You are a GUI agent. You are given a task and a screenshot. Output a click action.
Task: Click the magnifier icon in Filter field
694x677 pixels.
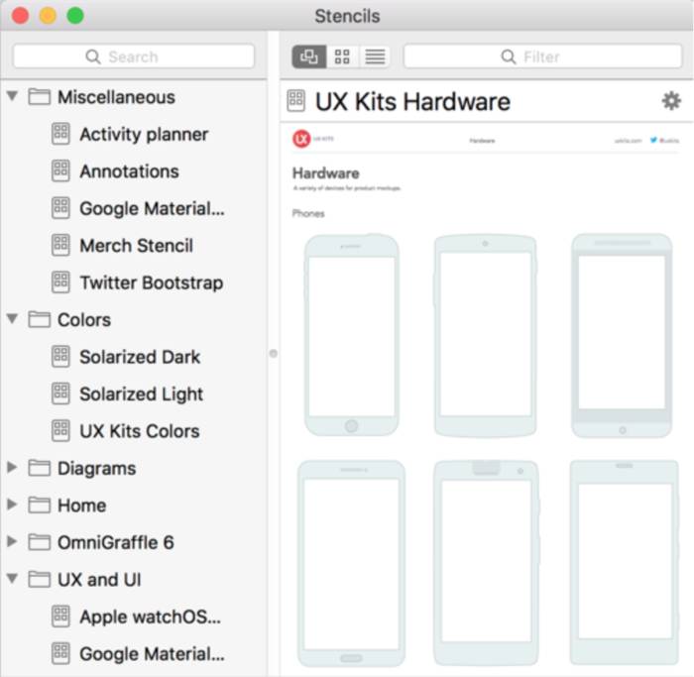pos(509,56)
